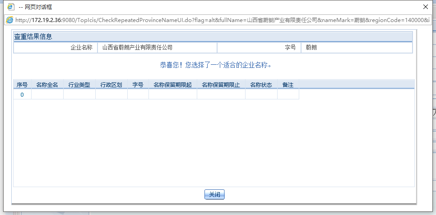Click the 备注 column header
This screenshot has height=215, width=436.
coord(288,85)
